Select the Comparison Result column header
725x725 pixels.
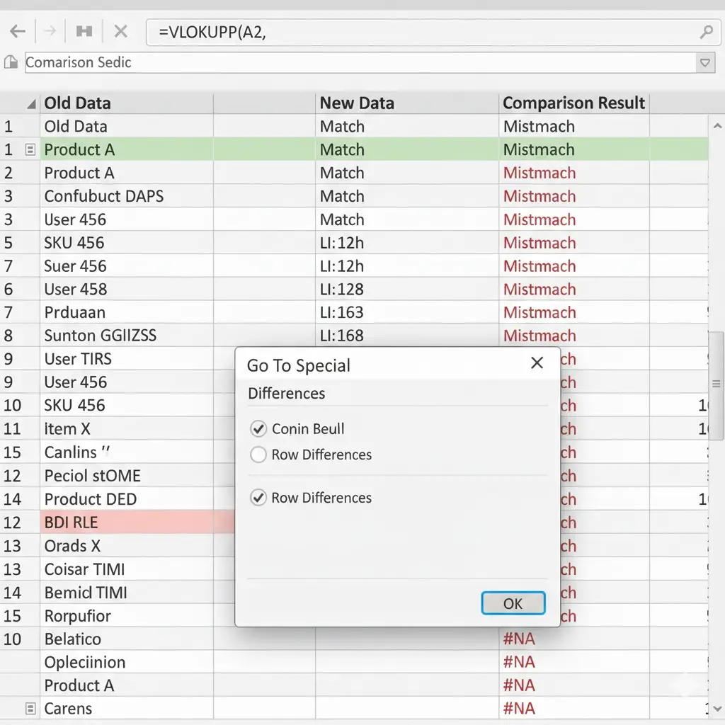pyautogui.click(x=573, y=103)
